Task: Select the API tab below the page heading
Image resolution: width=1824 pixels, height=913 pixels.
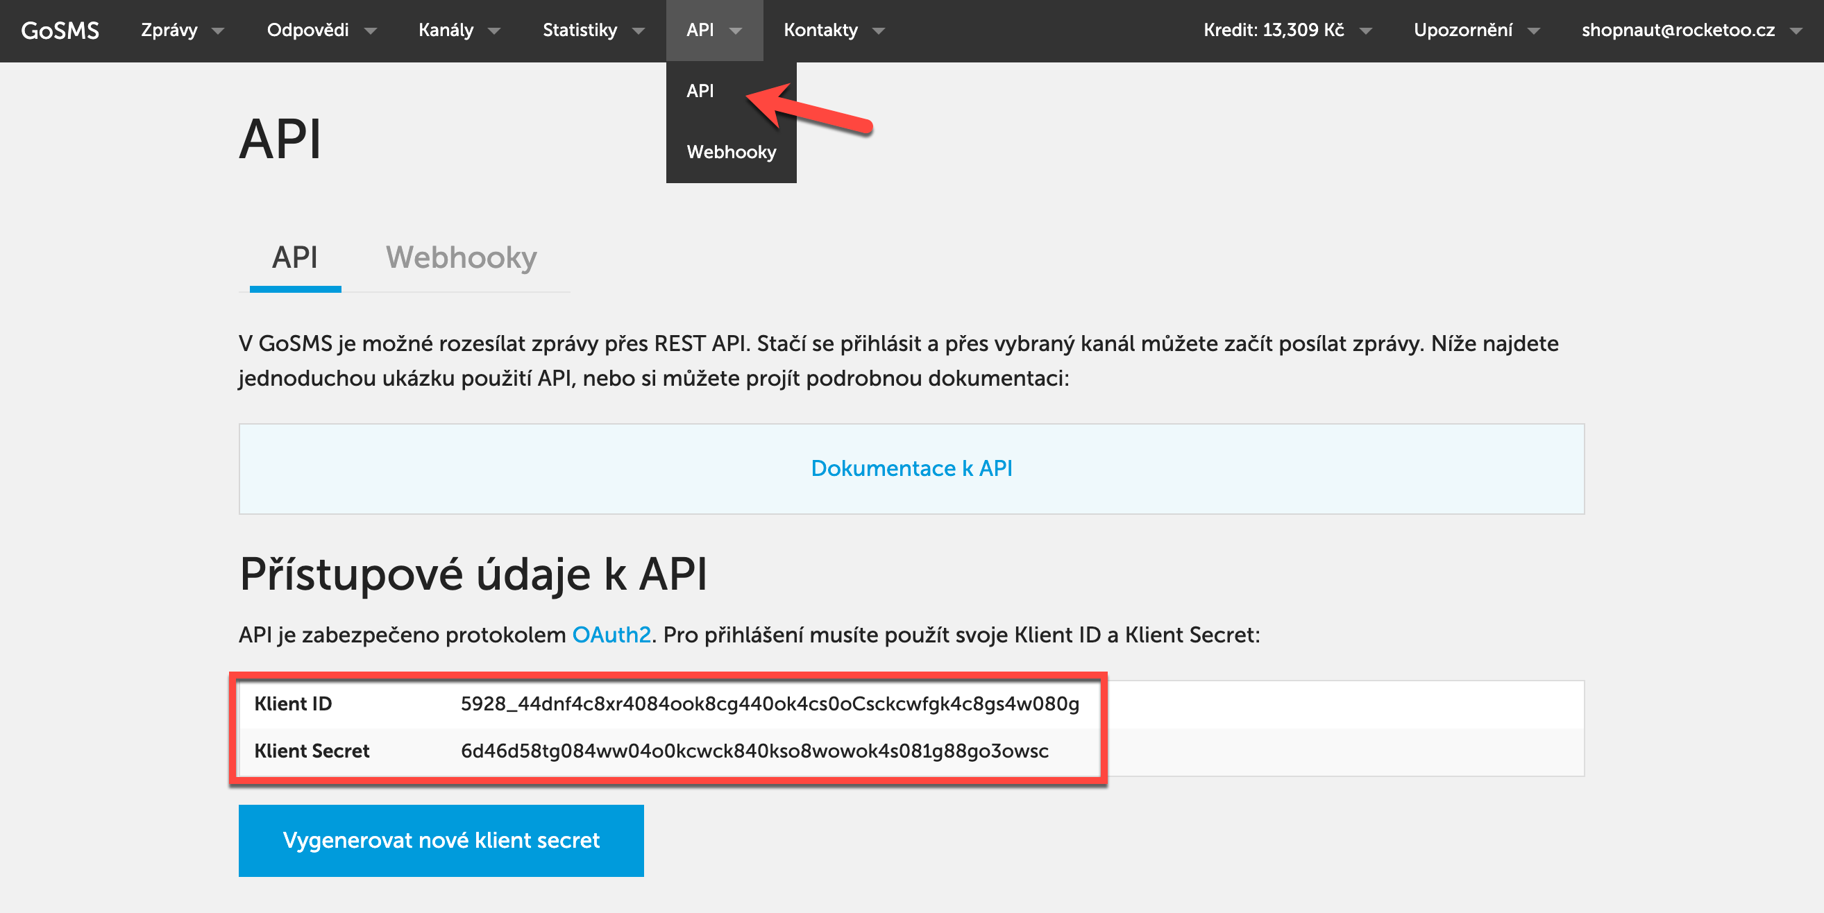Action: (295, 257)
